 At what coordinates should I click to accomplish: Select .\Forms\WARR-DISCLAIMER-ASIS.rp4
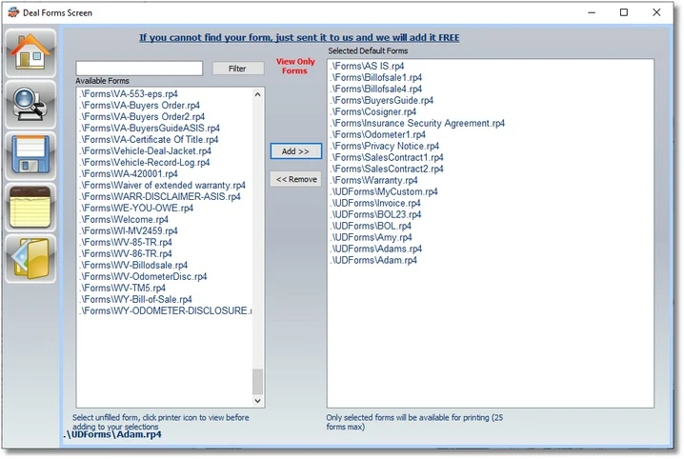coord(160,196)
